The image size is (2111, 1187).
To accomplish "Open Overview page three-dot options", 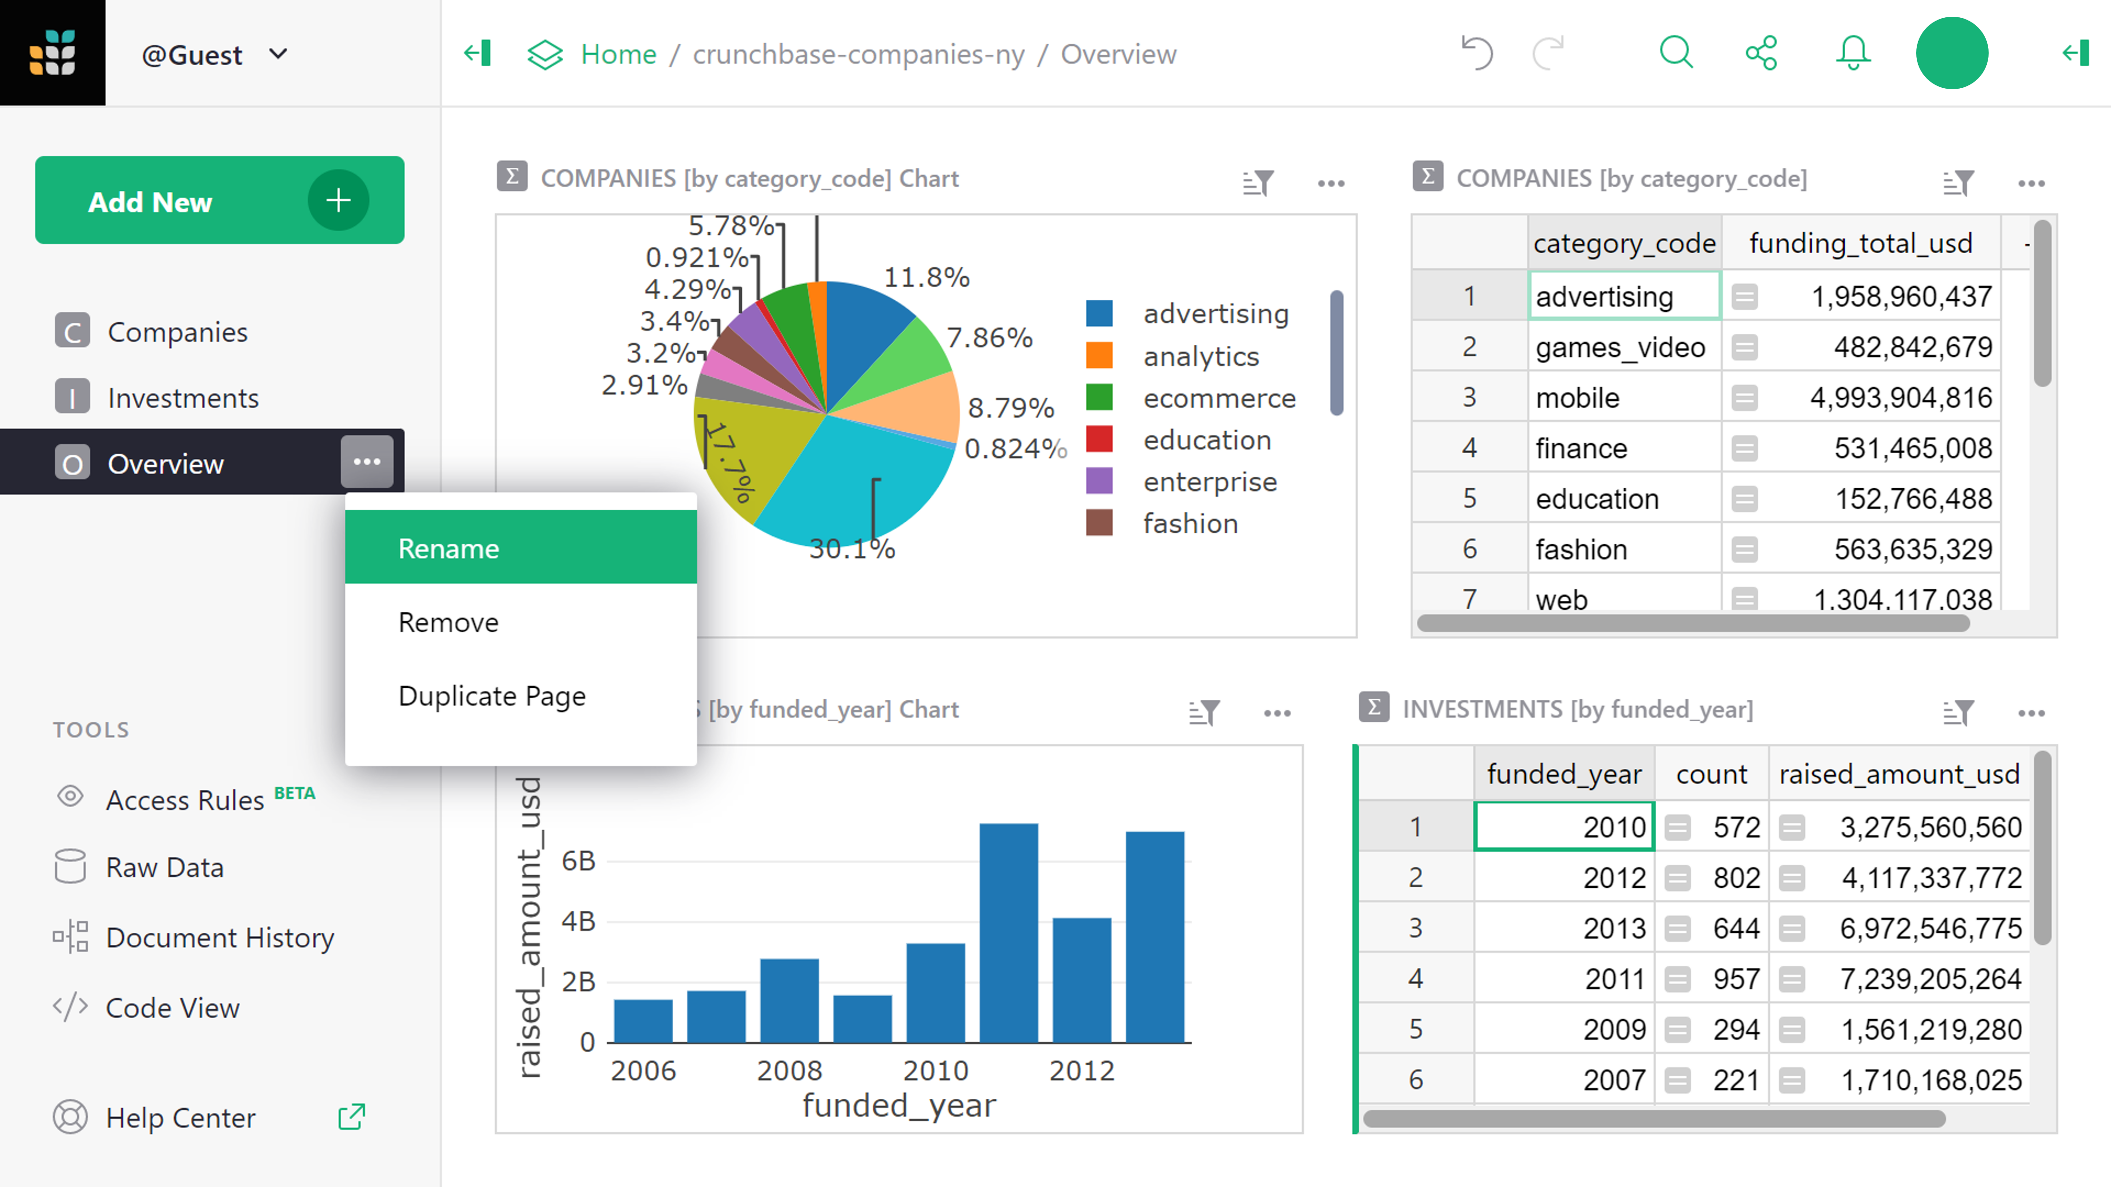I will pos(367,462).
